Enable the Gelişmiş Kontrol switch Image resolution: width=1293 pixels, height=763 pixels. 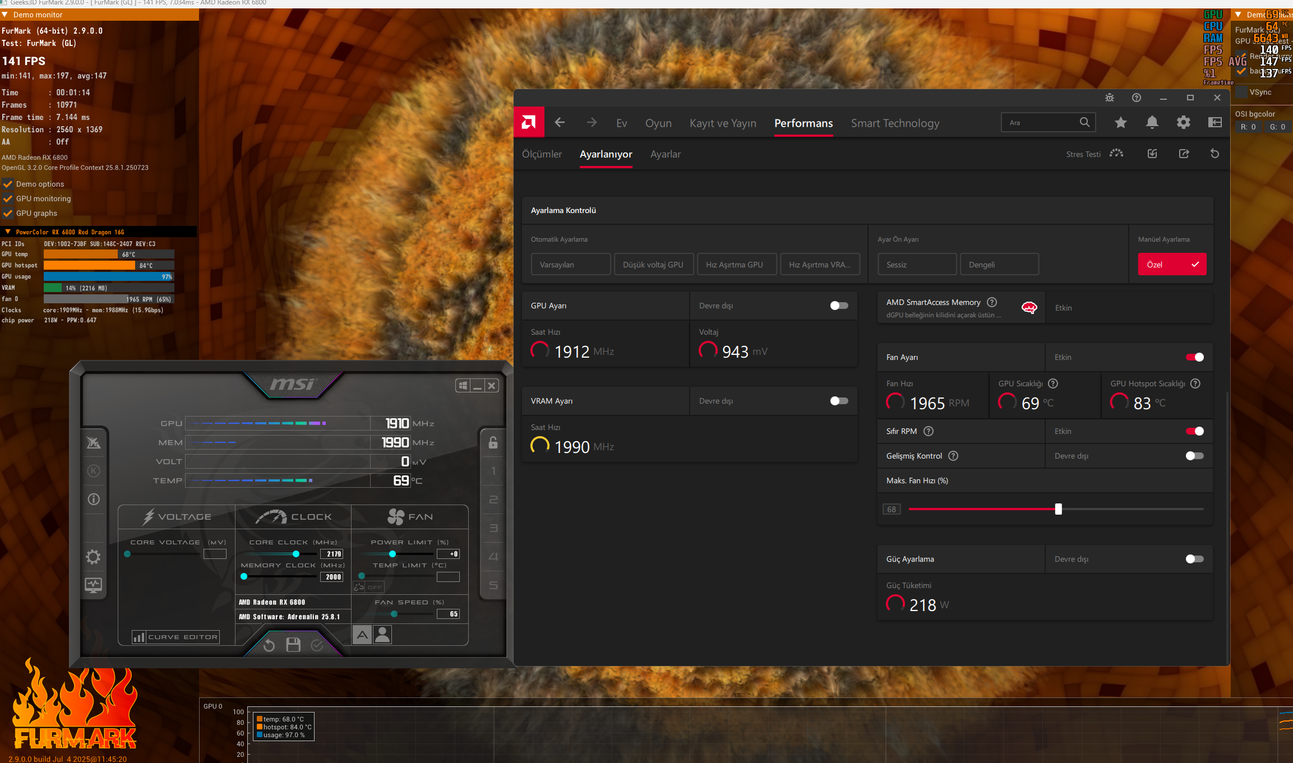point(1194,456)
